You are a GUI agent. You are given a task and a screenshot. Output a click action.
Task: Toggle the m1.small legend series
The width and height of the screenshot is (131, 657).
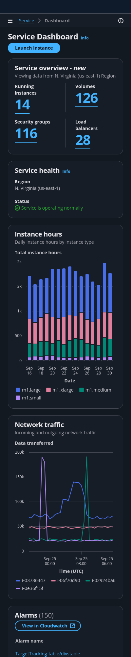pos(28,398)
